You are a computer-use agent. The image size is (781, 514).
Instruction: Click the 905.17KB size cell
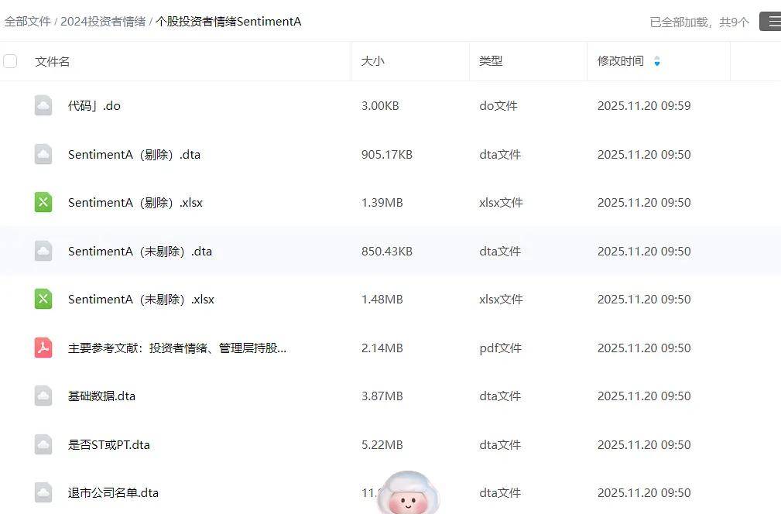point(387,154)
